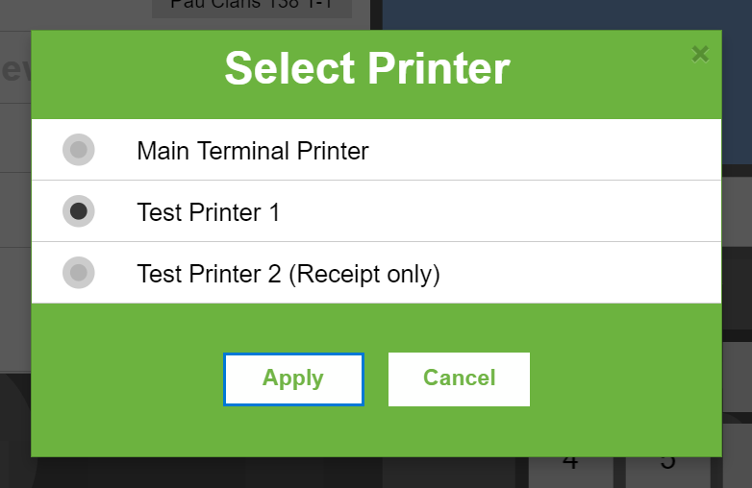Click the green footer beside the Cancel button

coord(625,378)
